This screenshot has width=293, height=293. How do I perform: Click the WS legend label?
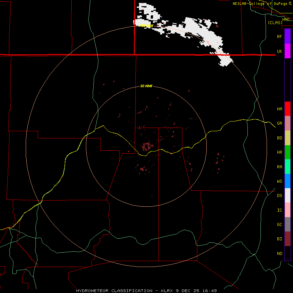[280, 181]
